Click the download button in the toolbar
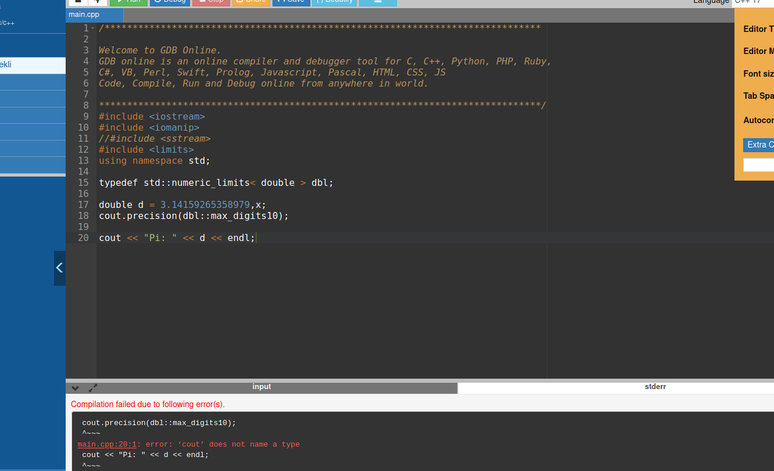Image resolution: width=774 pixels, height=471 pixels. [x=378, y=2]
